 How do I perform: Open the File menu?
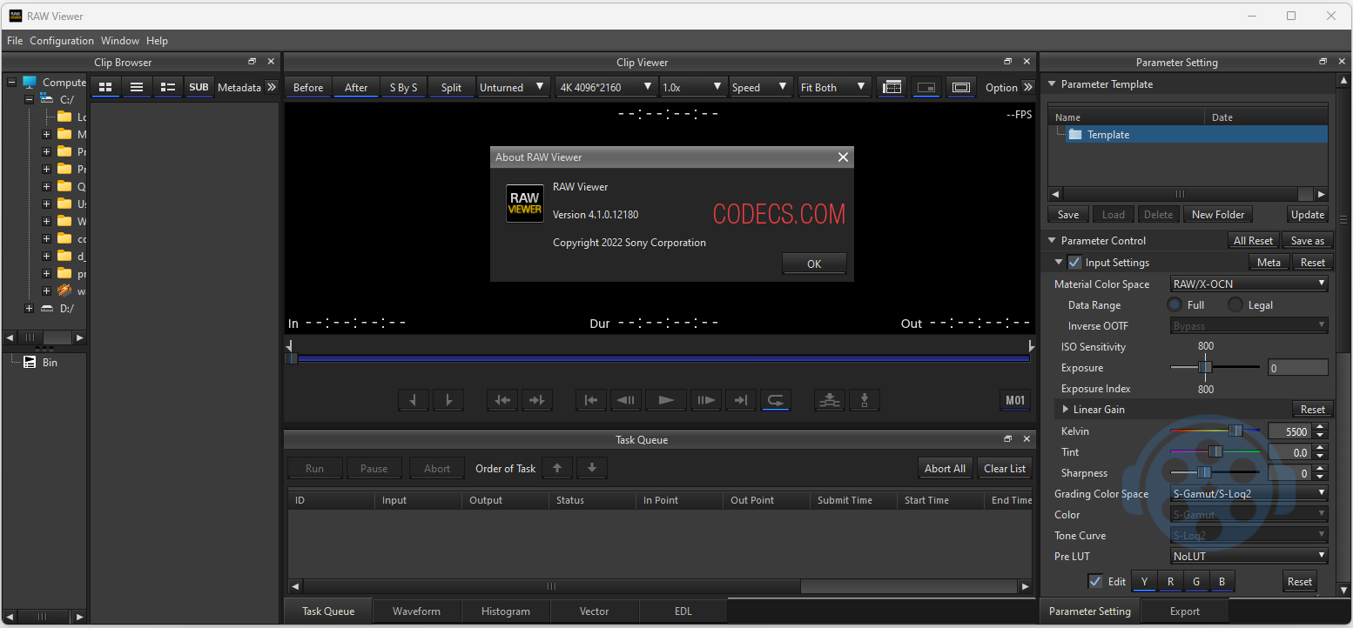tap(15, 41)
